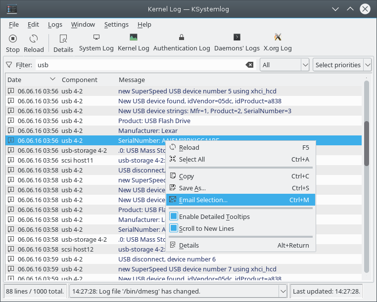Toggle the Scroll to New Lines checkbox
Image resolution: width=377 pixels, height=302 pixels.
[x=174, y=228]
